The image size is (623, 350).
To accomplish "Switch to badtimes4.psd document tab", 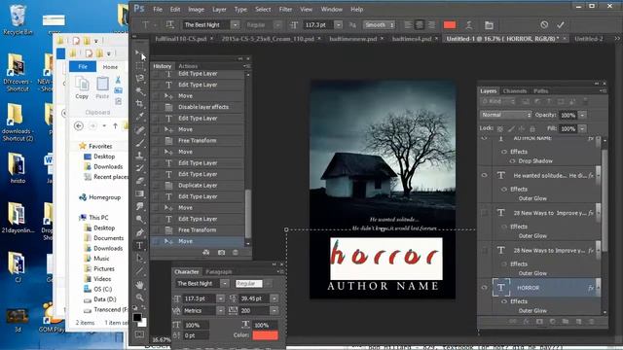I will coord(412,39).
